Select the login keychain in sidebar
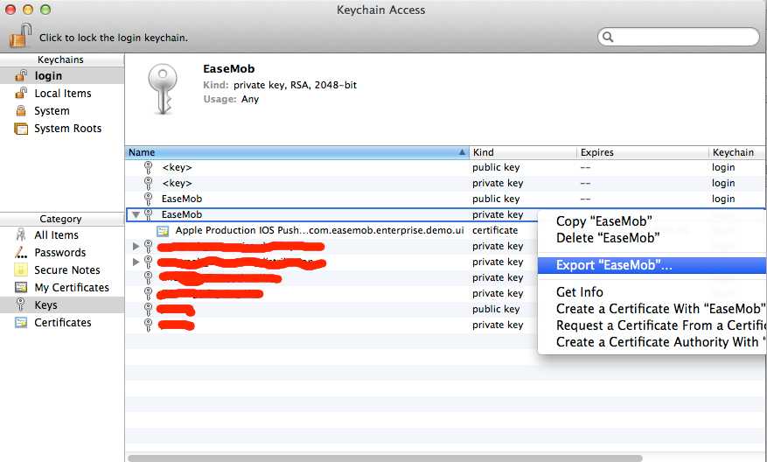The height and width of the screenshot is (462, 767). coord(61,76)
